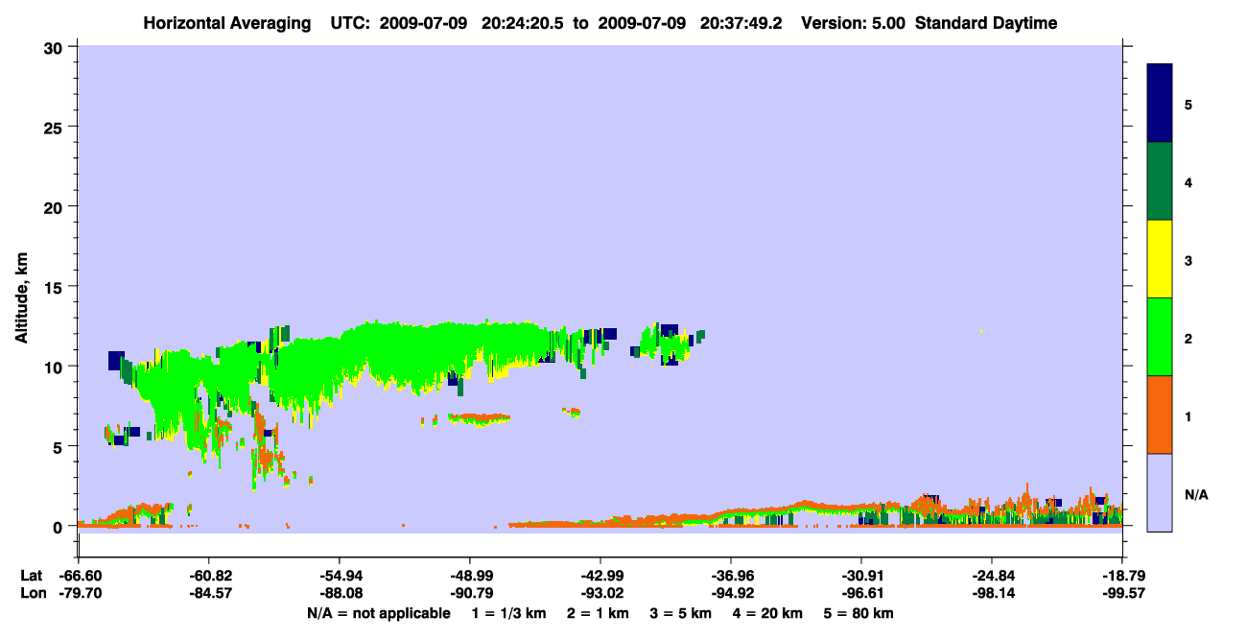Click the longitude value -98.14

[992, 592]
